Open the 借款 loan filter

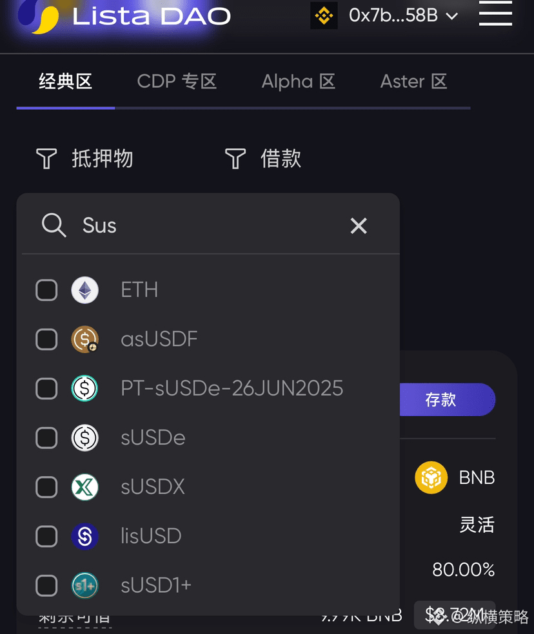263,158
